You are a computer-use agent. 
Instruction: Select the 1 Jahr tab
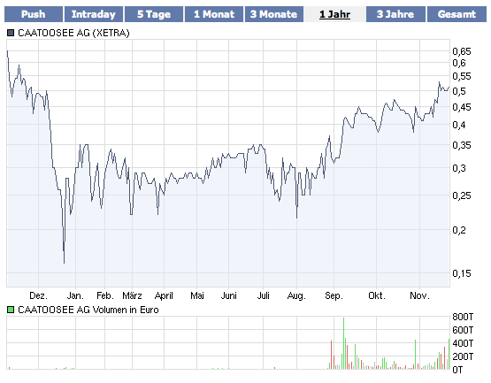click(334, 14)
